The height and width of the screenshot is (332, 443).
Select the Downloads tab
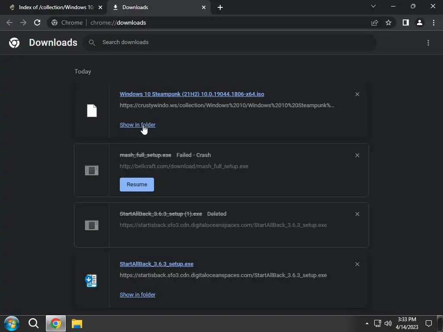(158, 7)
